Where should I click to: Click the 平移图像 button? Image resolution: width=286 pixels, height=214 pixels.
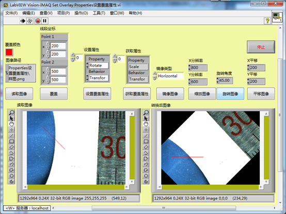click(x=261, y=94)
